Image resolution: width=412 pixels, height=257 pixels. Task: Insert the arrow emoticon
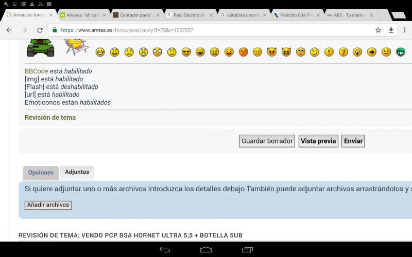(x=371, y=52)
